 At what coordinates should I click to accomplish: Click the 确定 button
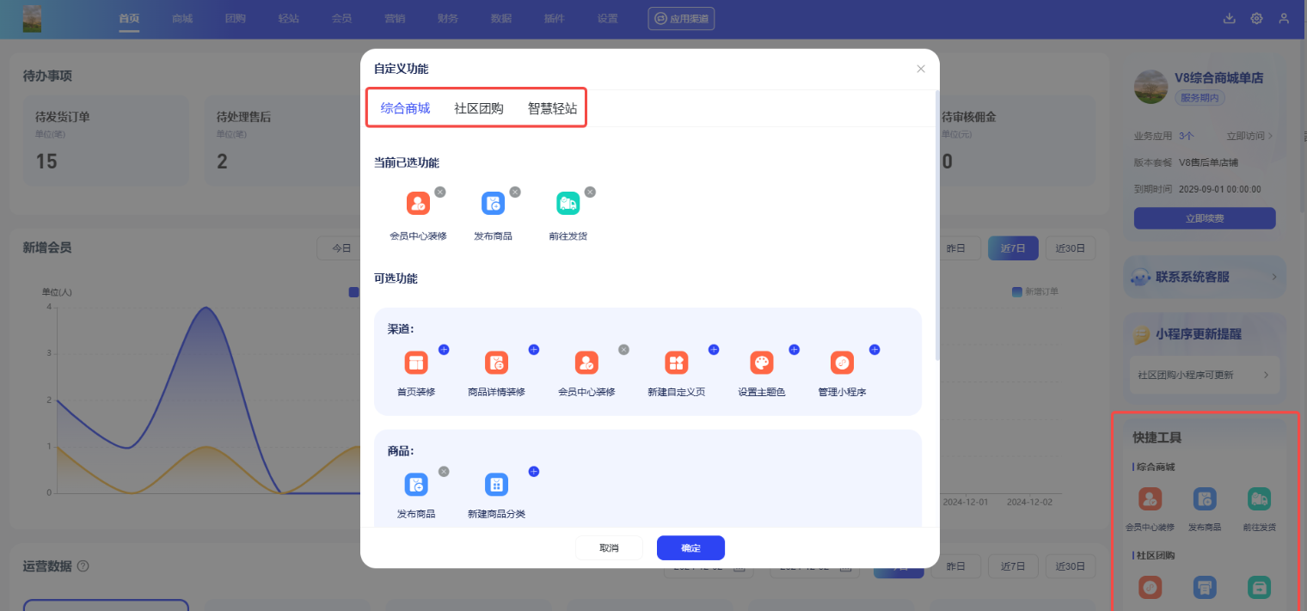click(x=690, y=547)
